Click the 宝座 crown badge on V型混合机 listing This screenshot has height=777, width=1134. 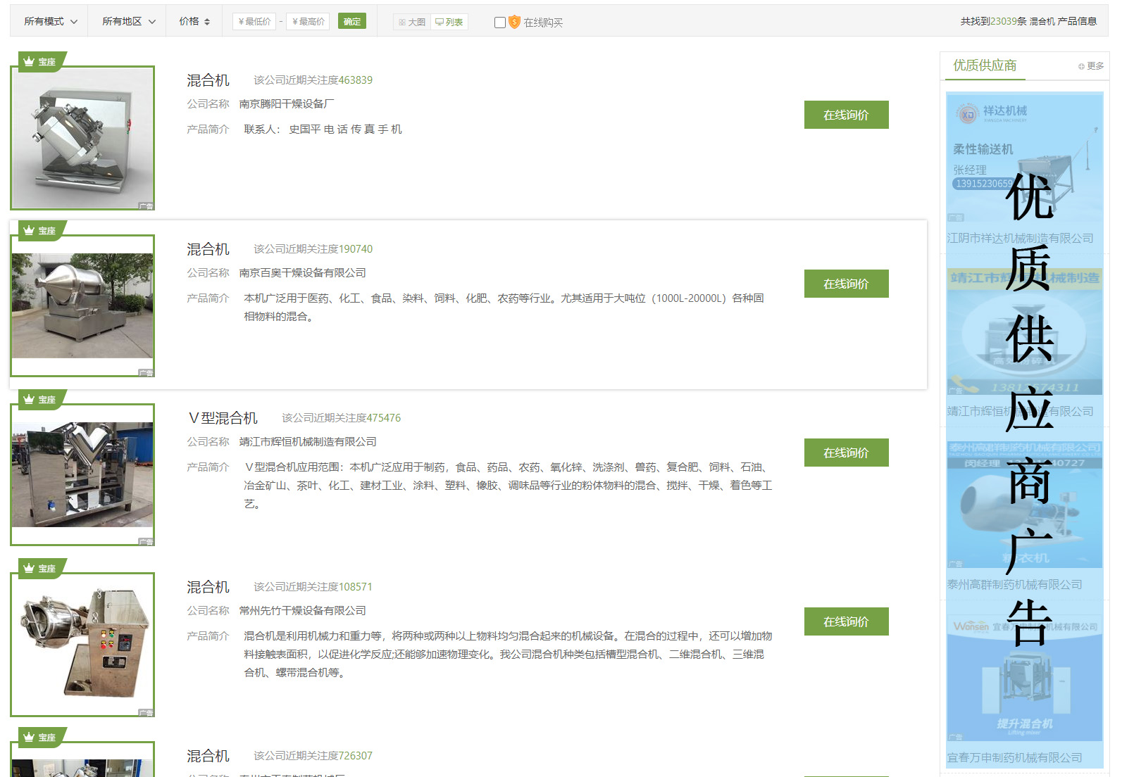pos(39,400)
